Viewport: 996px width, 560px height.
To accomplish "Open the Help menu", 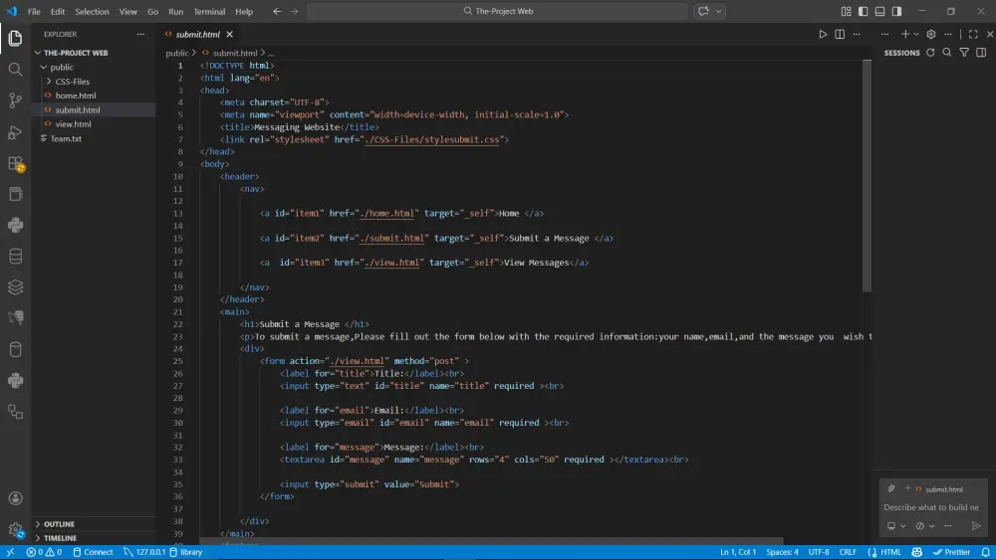I will [x=244, y=11].
